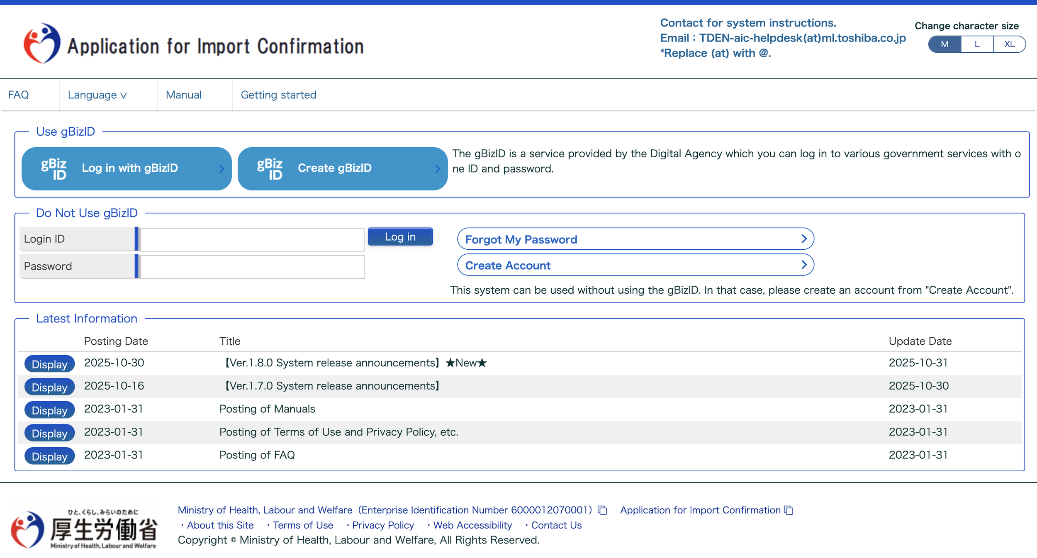Click the Ministry of Health footer logo
The image size is (1037, 558).
84,529
